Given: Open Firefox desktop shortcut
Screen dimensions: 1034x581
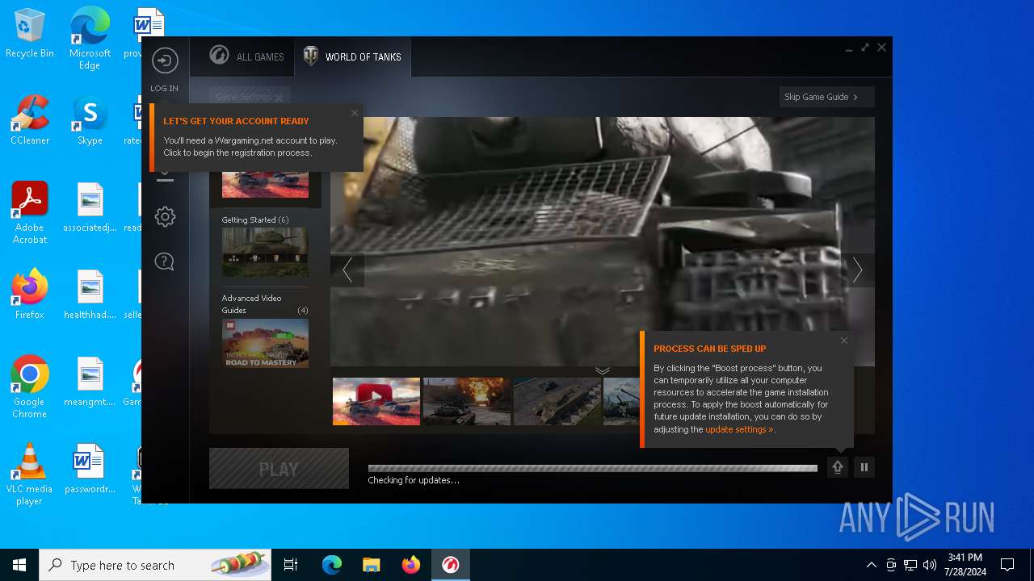Looking at the screenshot, I should point(30,295).
